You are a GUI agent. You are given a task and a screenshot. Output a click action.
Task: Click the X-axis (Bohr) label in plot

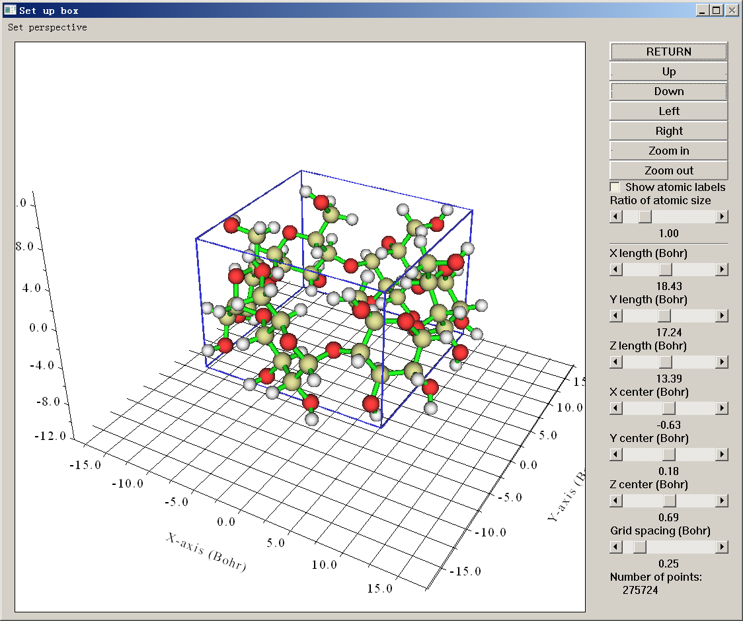pyautogui.click(x=206, y=552)
